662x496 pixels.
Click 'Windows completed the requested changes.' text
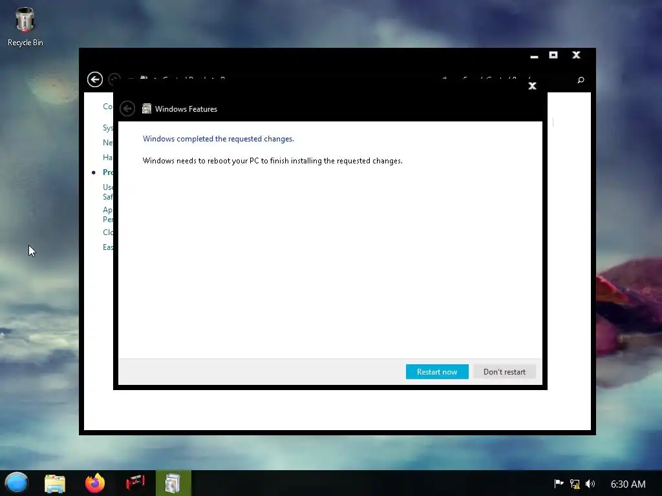tap(219, 139)
